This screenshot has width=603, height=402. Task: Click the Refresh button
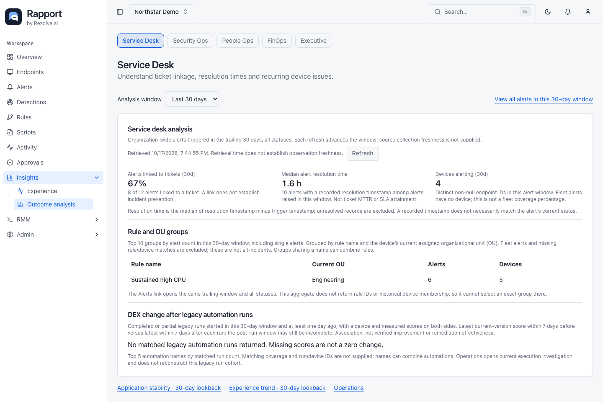(363, 153)
